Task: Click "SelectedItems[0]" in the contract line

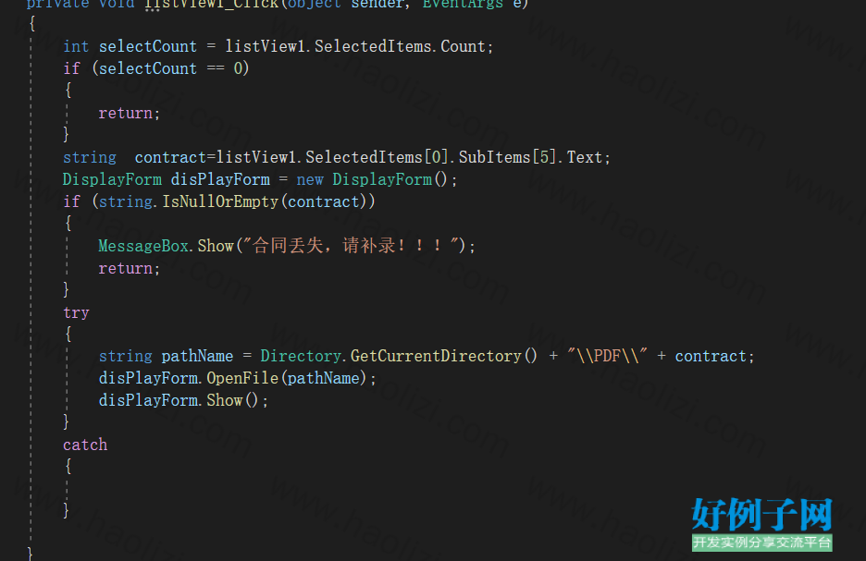Action: 377,158
